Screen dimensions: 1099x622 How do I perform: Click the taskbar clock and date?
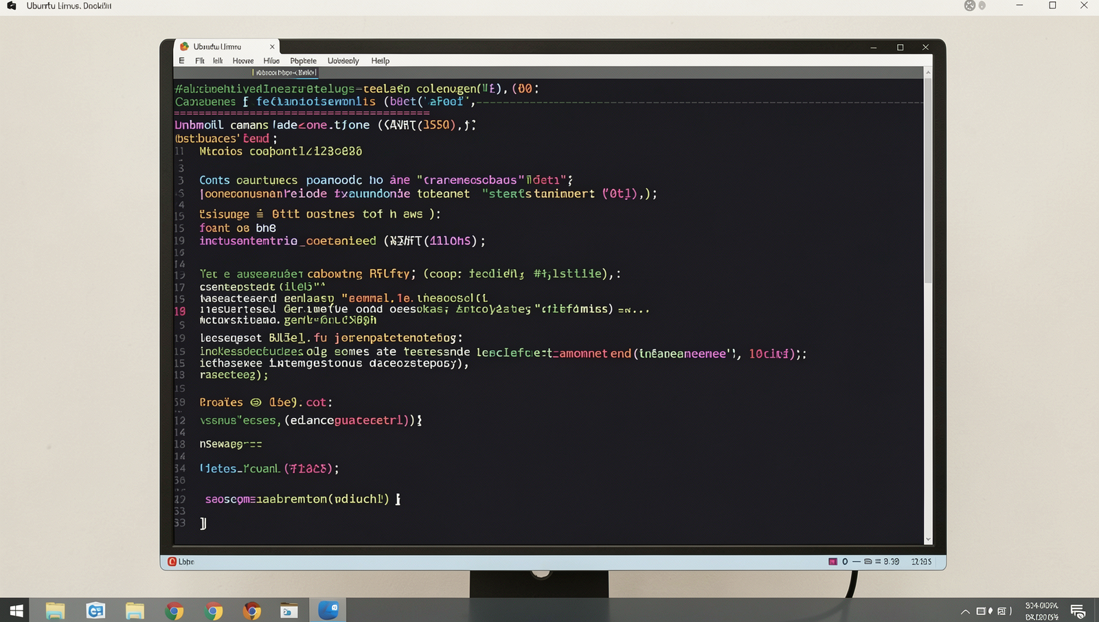(1042, 611)
